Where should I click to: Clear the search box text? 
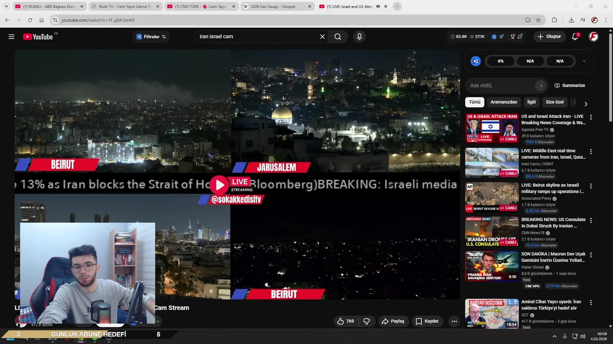click(322, 37)
